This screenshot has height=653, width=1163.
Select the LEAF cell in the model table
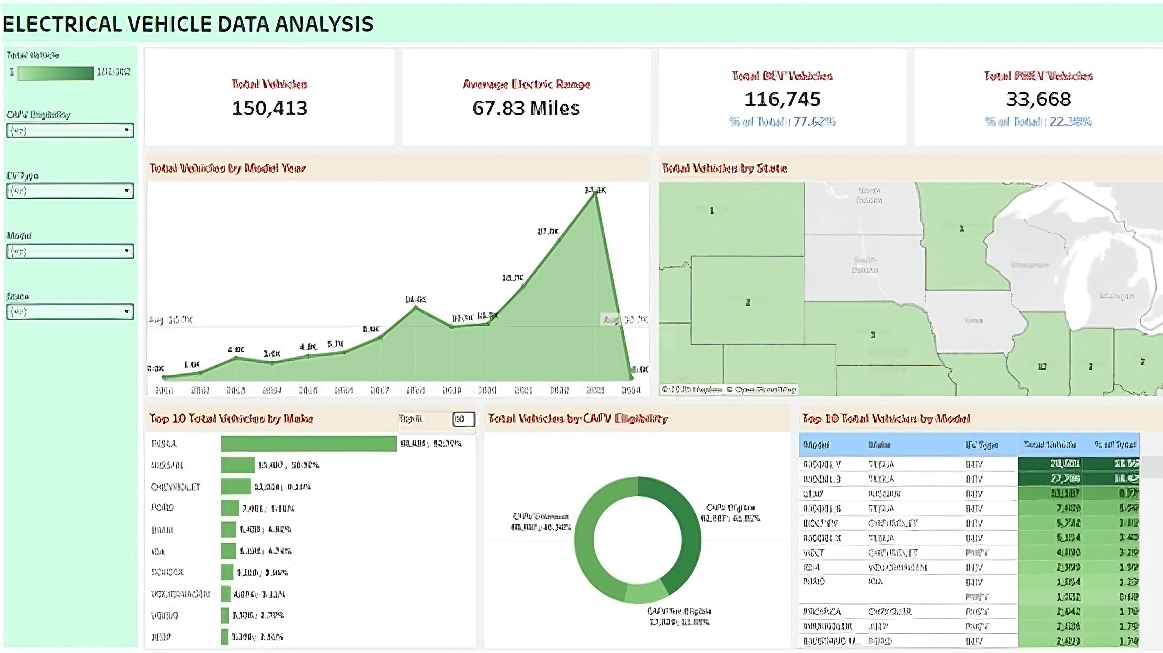[x=813, y=494]
